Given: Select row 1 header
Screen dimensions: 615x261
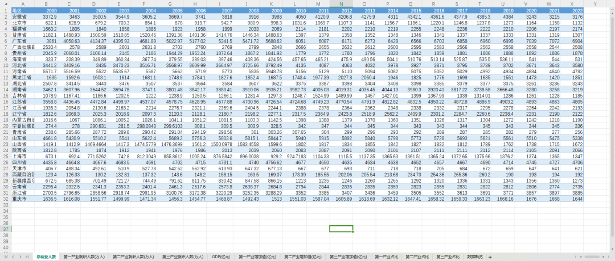Looking at the screenshot, I should [x=6, y=11].
